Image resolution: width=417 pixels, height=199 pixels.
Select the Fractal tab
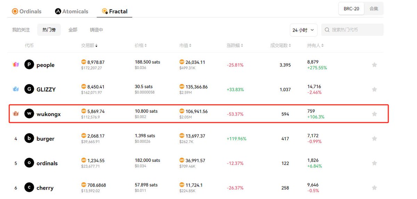(115, 11)
